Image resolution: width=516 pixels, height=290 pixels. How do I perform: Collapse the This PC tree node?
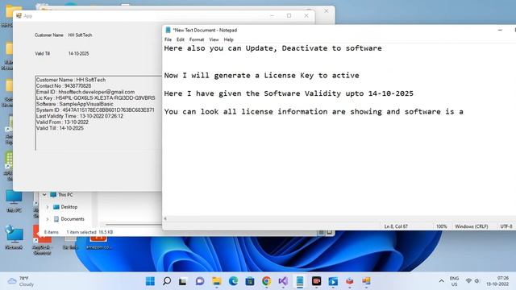pyautogui.click(x=44, y=195)
